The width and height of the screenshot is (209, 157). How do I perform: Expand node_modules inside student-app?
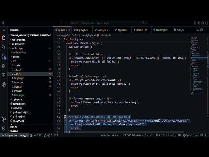pyautogui.click(x=30, y=52)
